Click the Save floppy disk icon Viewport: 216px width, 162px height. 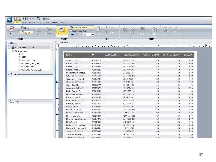tap(25, 19)
